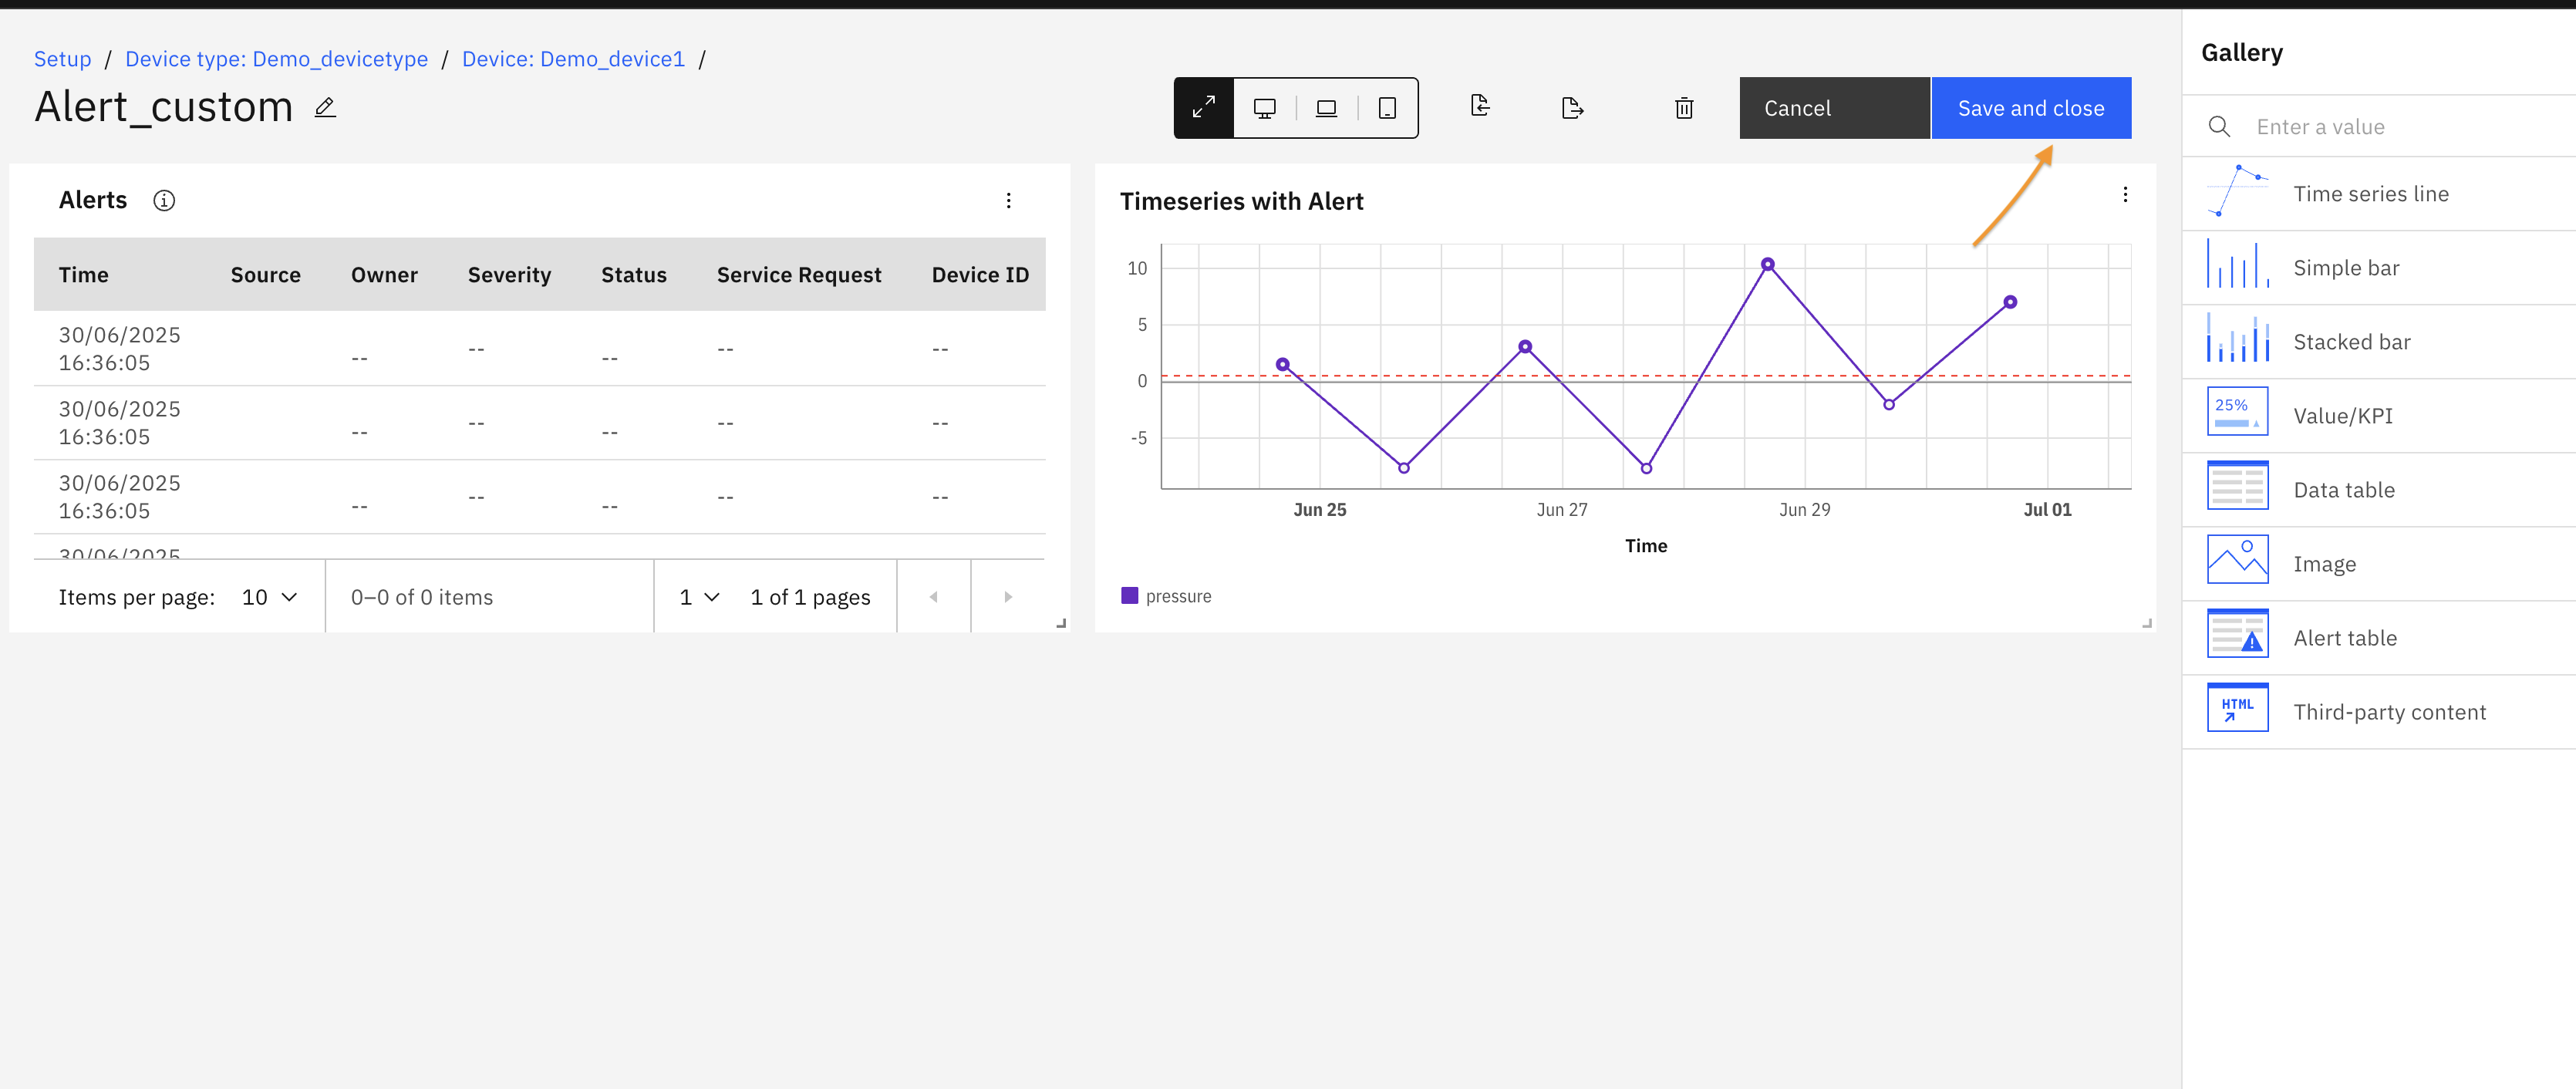Sort alerts by Severity column header
The image size is (2576, 1089).
[509, 275]
